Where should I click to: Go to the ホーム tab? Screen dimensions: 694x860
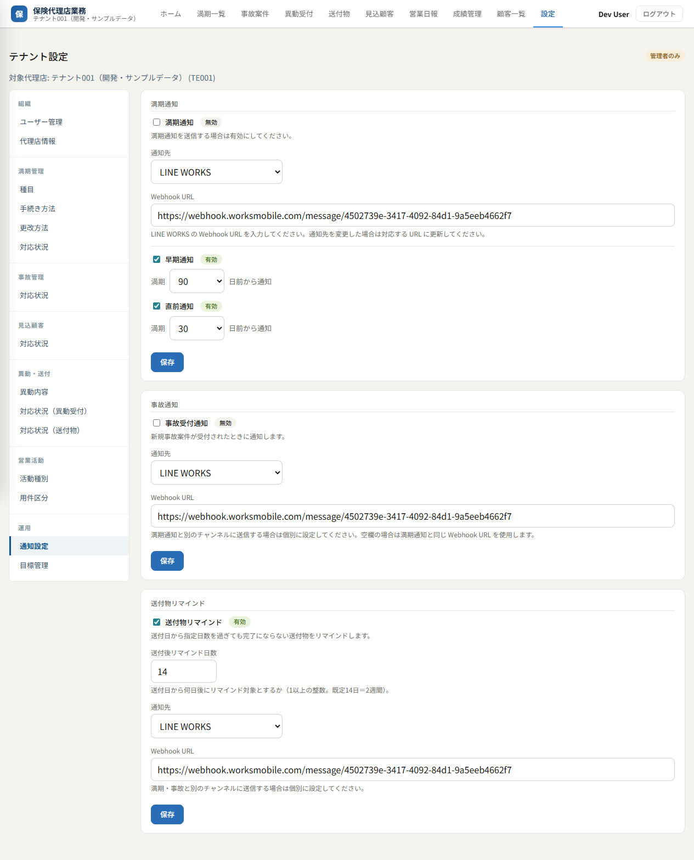click(x=171, y=14)
